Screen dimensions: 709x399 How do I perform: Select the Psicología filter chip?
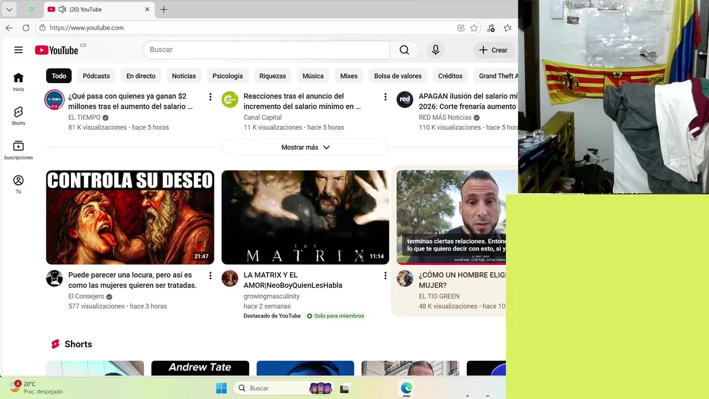(228, 76)
